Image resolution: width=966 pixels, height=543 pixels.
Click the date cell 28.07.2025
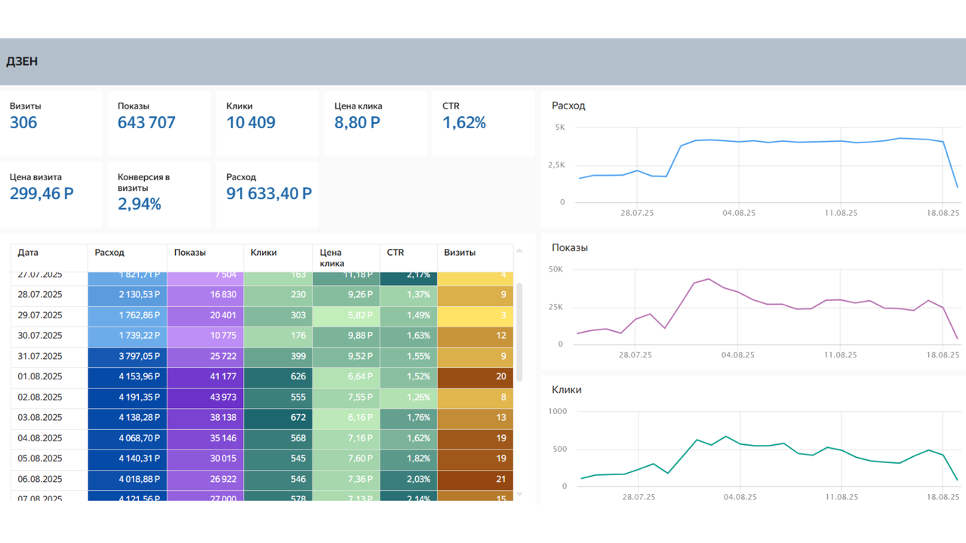49,295
